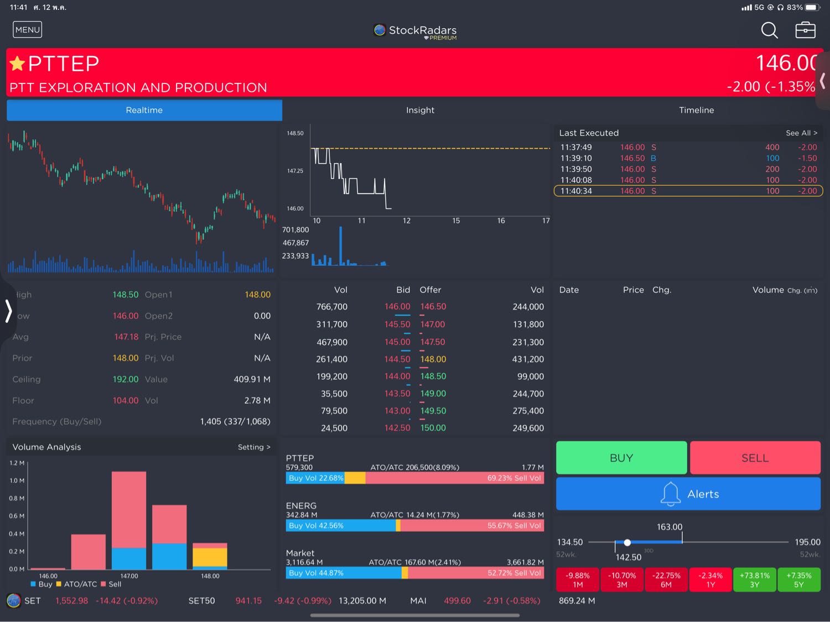Viewport: 830px width, 622px height.
Task: Open the portfolio briefcase icon
Action: pos(805,30)
